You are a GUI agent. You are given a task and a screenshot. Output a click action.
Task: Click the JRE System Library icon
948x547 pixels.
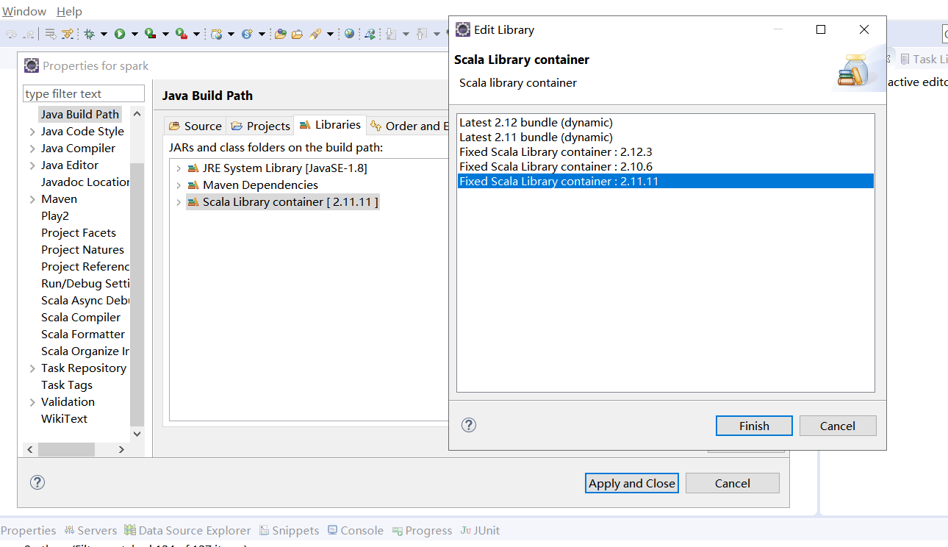click(x=193, y=168)
